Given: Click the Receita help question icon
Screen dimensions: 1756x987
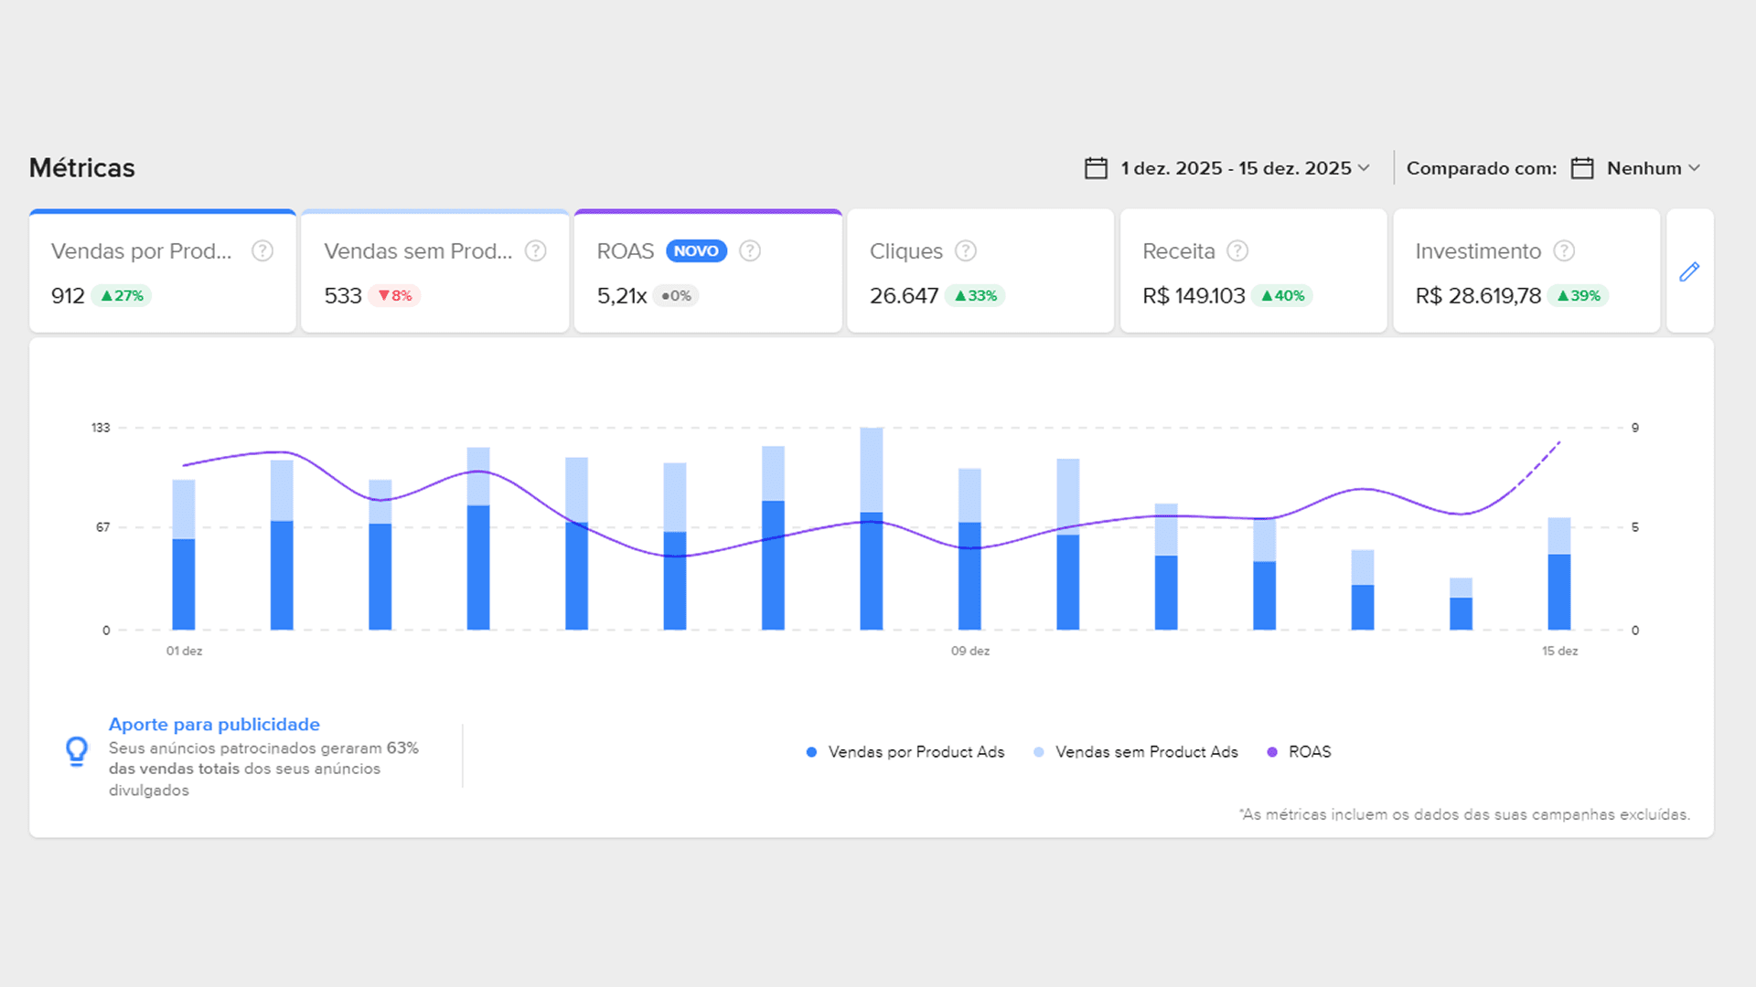Looking at the screenshot, I should tap(1237, 250).
